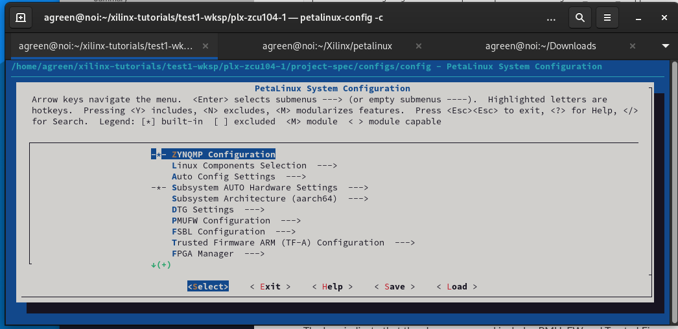678x329 pixels.
Task: Click the more-items arrow indicator ↓(+)
Action: point(161,265)
